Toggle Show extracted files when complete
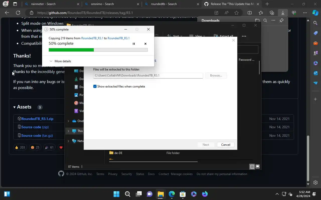Image resolution: width=321 pixels, height=200 pixels. 95,86
